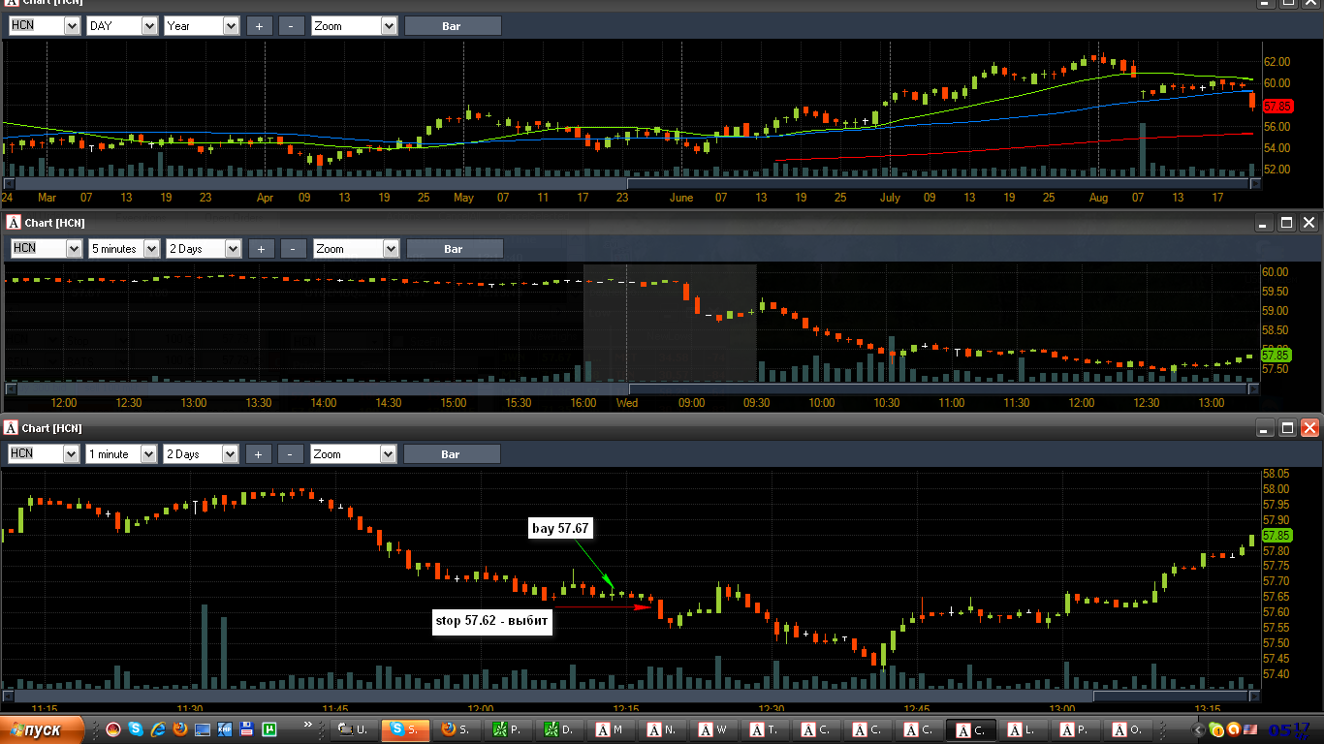Open the Windows пуск start button

tap(42, 729)
